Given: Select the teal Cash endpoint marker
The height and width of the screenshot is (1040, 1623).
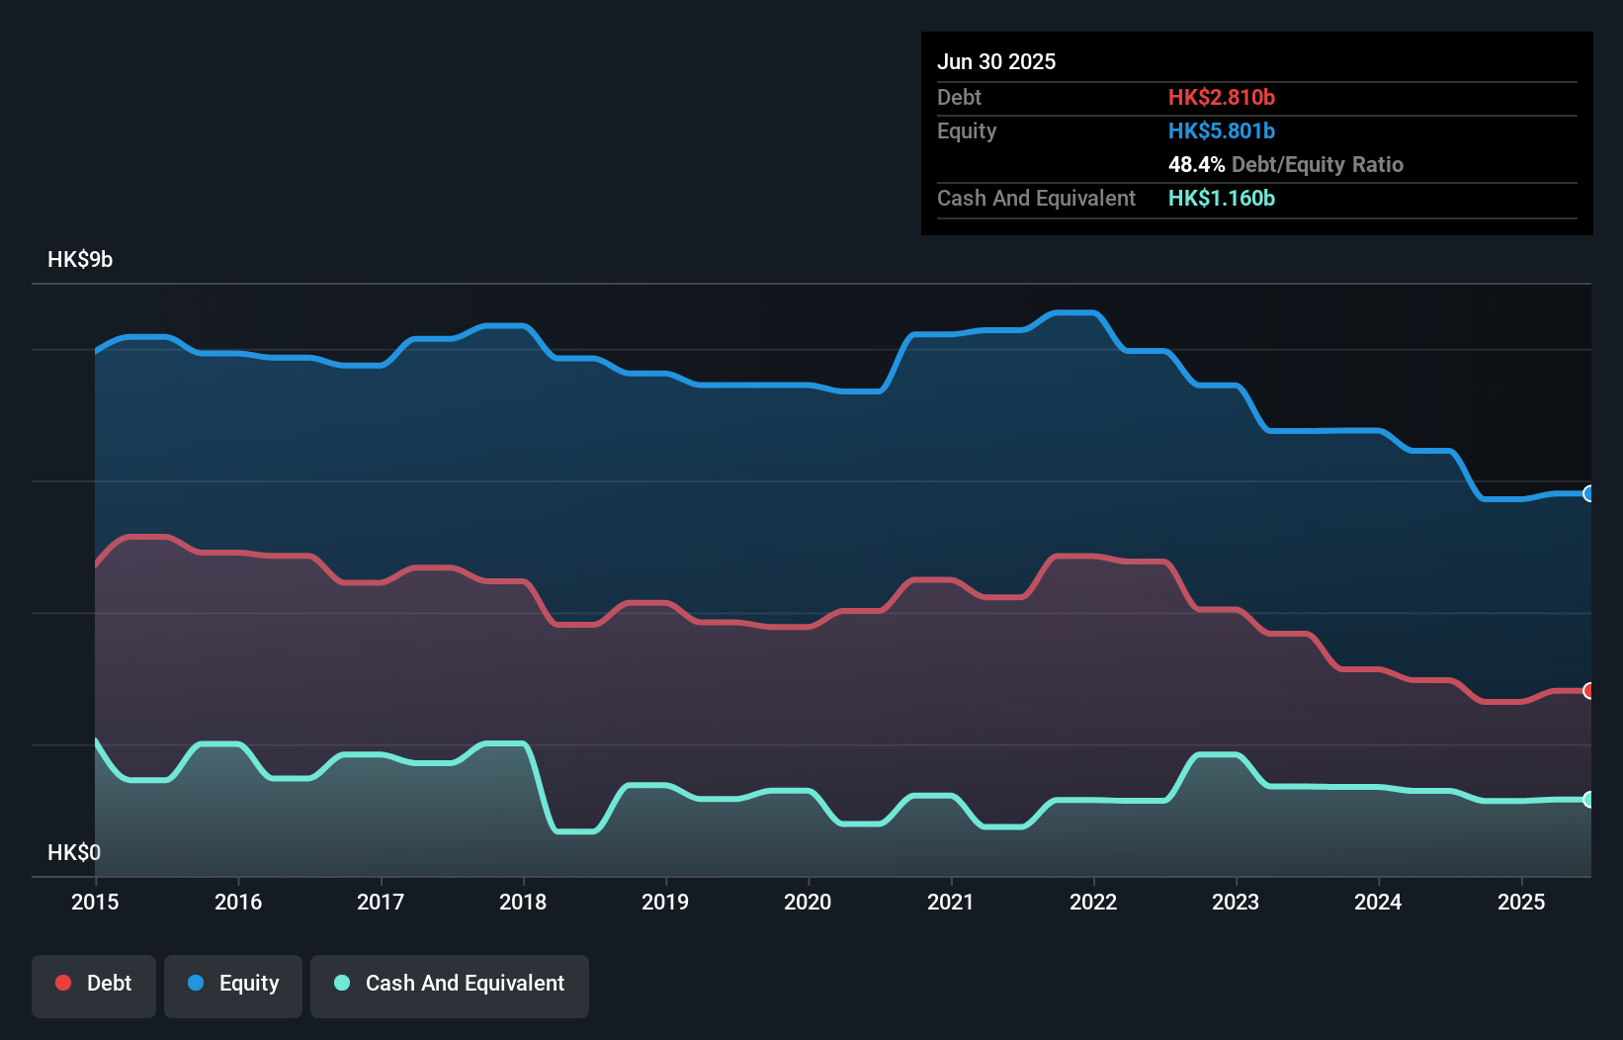Looking at the screenshot, I should click(1588, 800).
